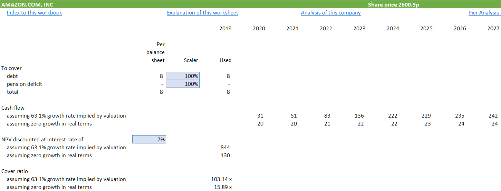Select 2025 zero-growth value 23
Viewport: 501px width, 191px height.
pyautogui.click(x=428, y=123)
